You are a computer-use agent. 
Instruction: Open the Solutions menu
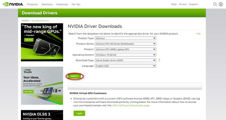tap(47, 4)
